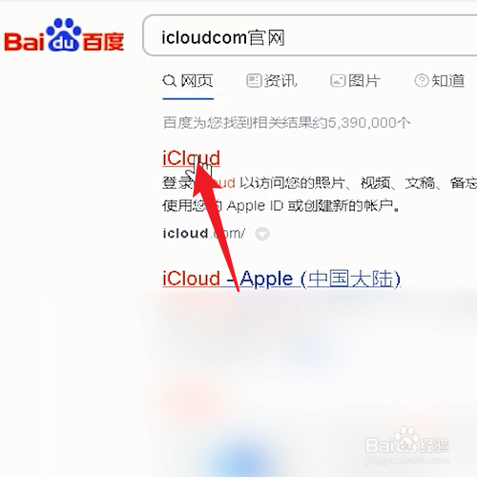
Task: Open the iCloud - Apple (中国大陆) link
Action: click(x=281, y=280)
